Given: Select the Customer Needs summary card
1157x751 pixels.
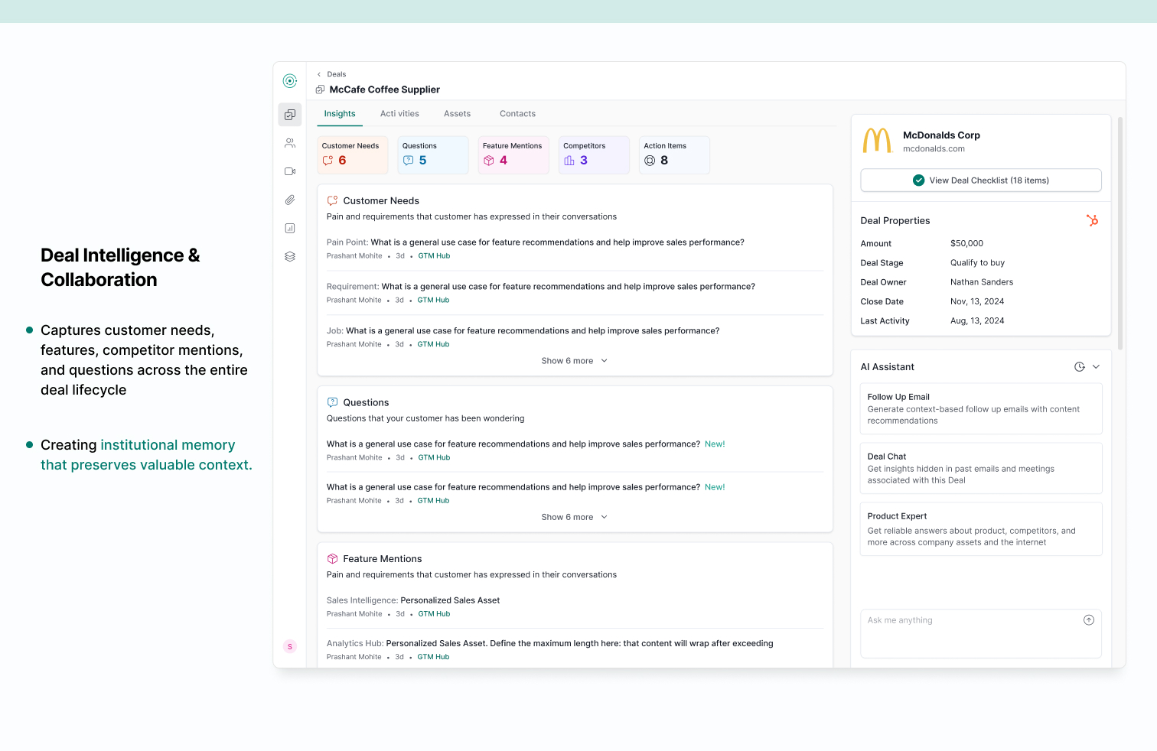Looking at the screenshot, I should 353,155.
